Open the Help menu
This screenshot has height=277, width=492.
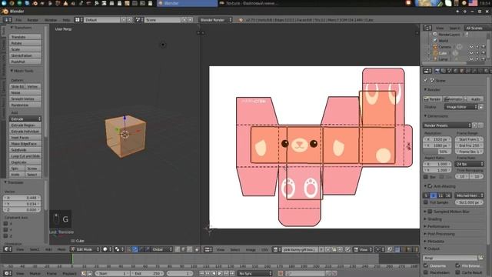click(x=66, y=20)
